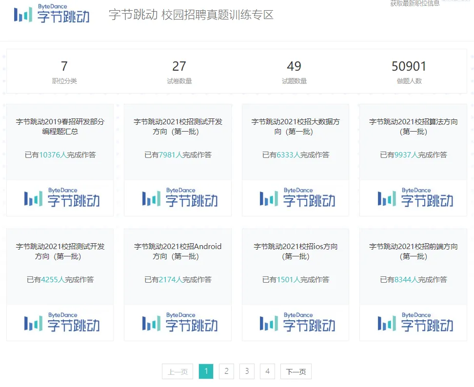Open the 字节跳动2021校招ios方向 paper title
The height and width of the screenshot is (387, 474).
(296, 252)
